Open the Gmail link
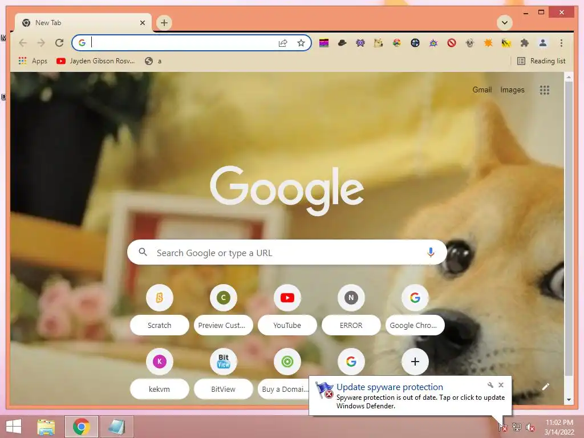Screen dimensions: 584x438 coord(482,90)
